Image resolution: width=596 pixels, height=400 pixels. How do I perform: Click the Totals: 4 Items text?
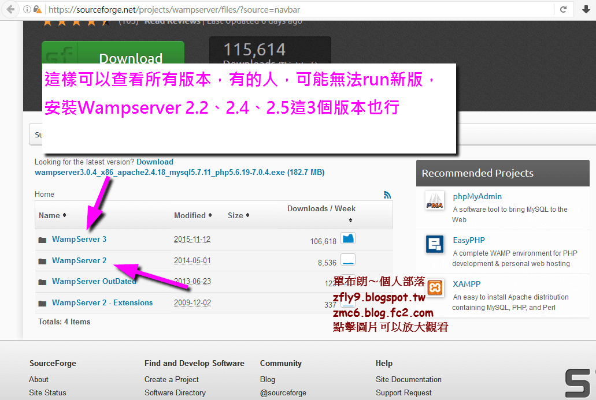click(64, 322)
